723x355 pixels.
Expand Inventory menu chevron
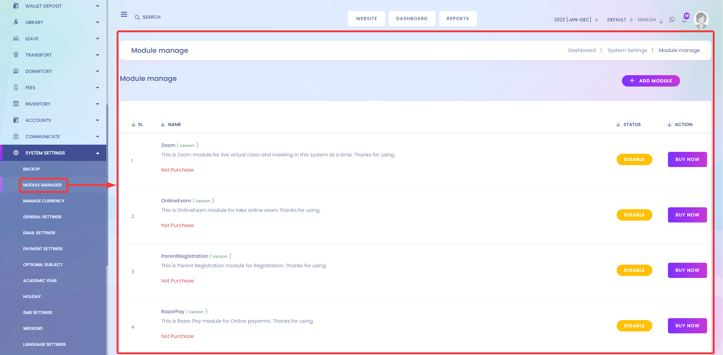[98, 104]
